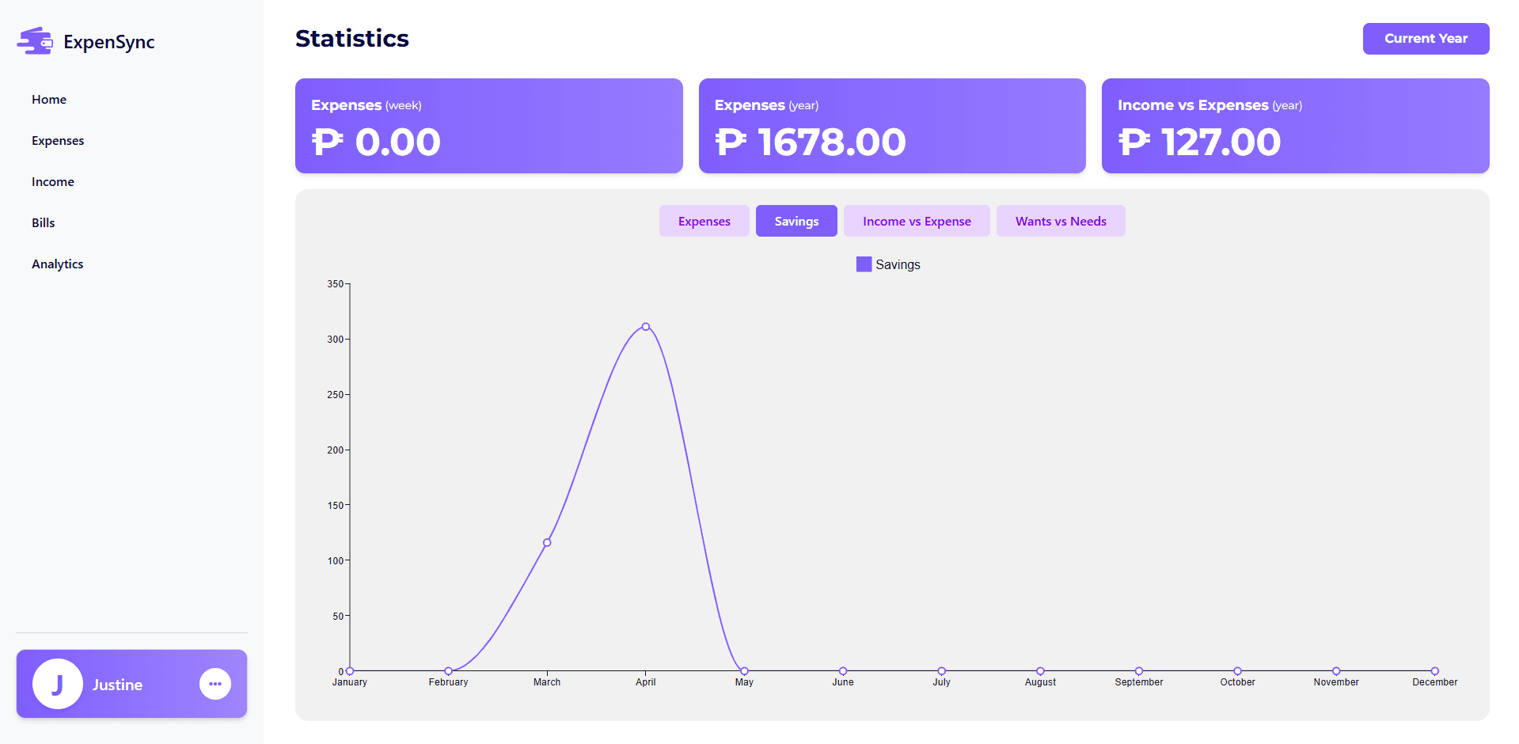The width and height of the screenshot is (1519, 744).
Task: Open the three-dots user options menu
Action: coord(215,684)
